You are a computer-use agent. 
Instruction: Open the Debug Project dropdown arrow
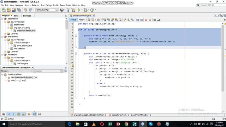[x=89, y=10]
